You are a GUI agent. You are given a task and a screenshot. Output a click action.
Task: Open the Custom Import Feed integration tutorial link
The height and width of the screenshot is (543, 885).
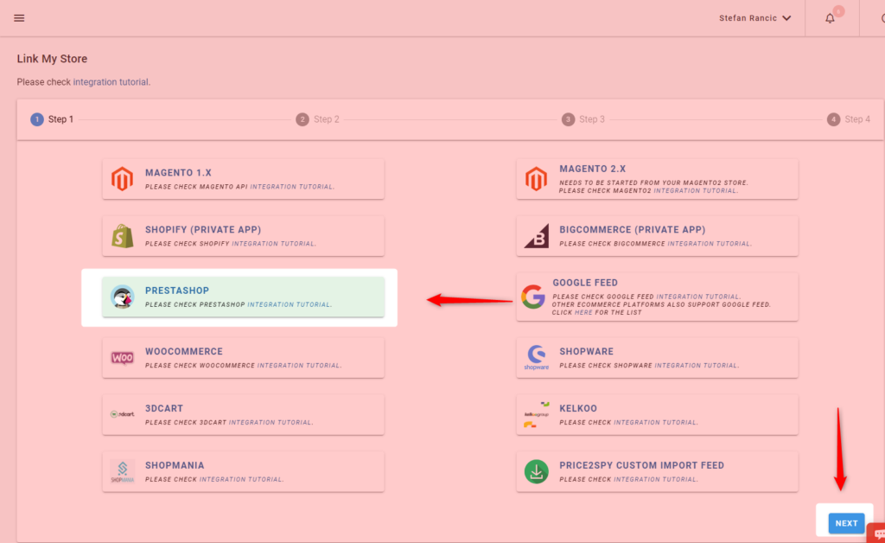[656, 480]
